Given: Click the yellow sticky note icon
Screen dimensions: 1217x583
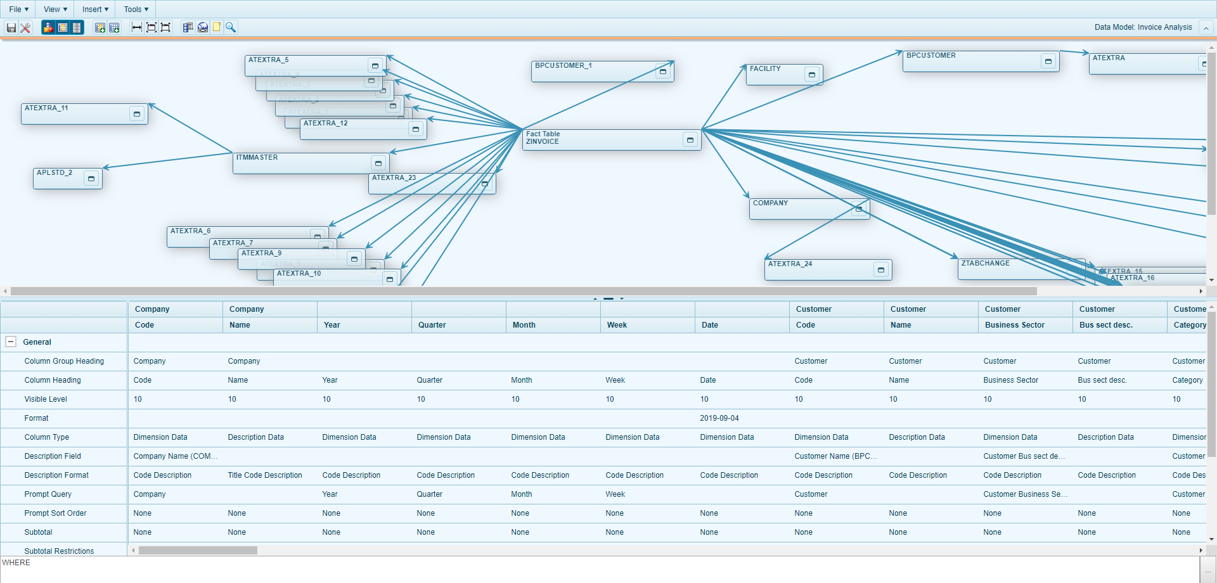Looking at the screenshot, I should pos(217,27).
